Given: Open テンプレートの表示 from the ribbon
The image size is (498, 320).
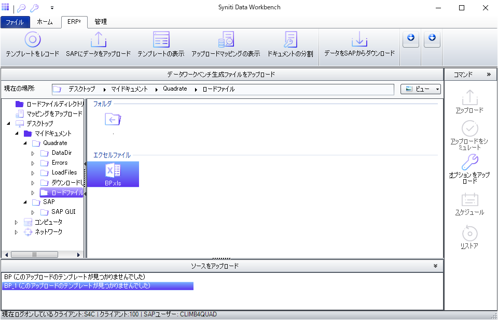Looking at the screenshot, I should point(161,40).
